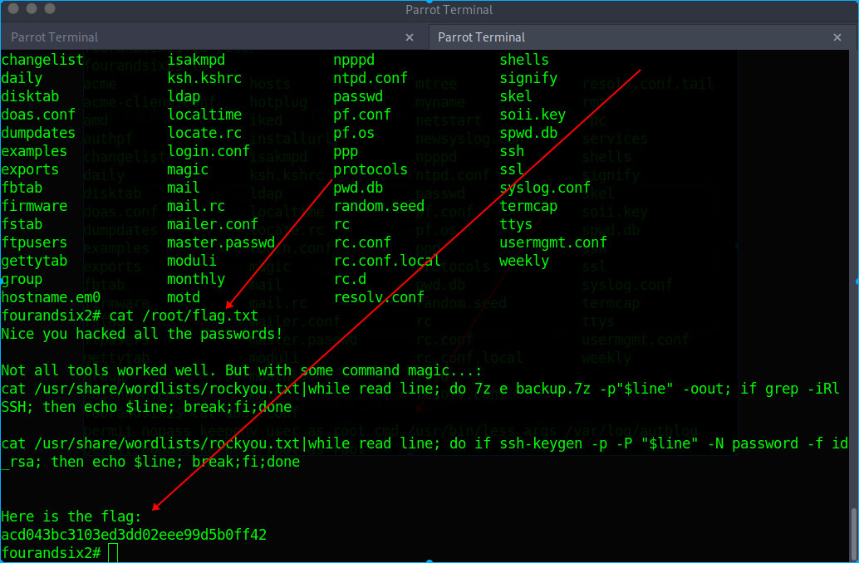
Task: Click the window minimize circle button
Action: pyautogui.click(x=32, y=9)
